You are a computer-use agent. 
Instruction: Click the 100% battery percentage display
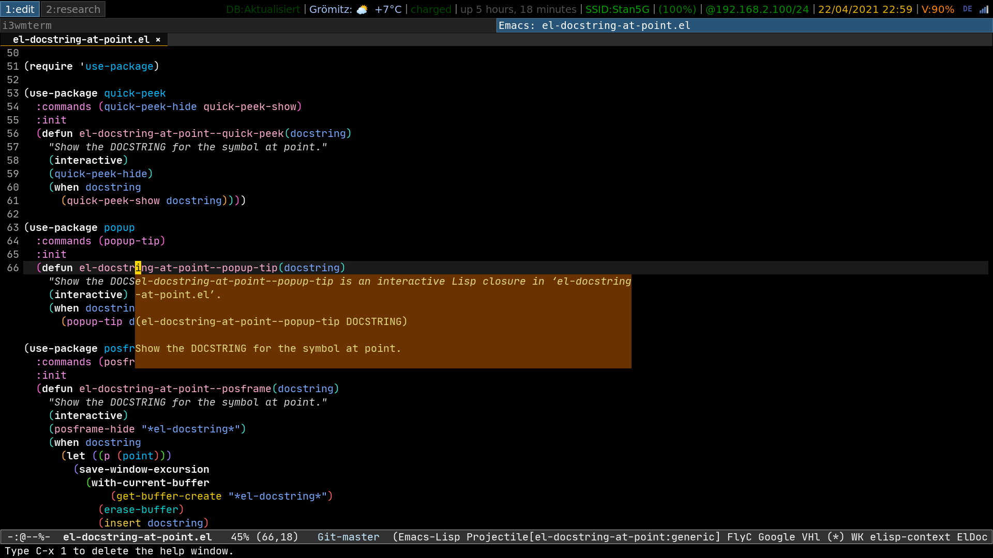click(678, 9)
